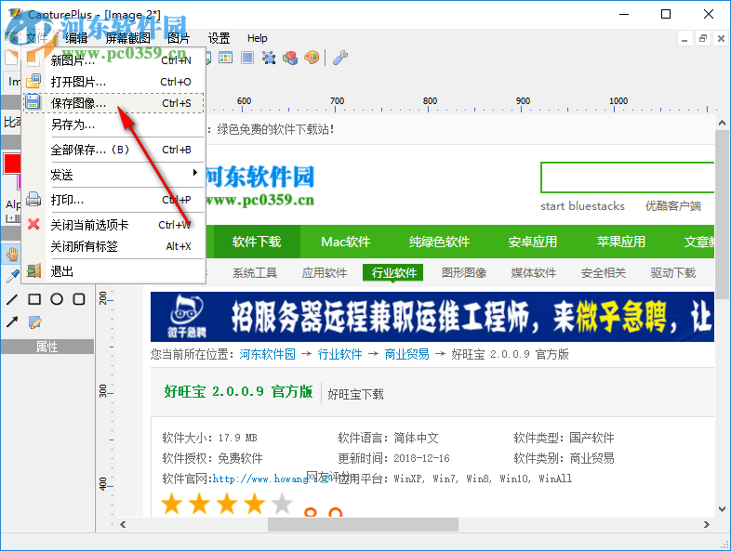Click the vertical scrollbar down arrow
Screen dimensions: 731x551
coord(722,509)
